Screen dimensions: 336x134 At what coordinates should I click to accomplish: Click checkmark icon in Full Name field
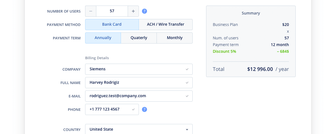[187, 83]
